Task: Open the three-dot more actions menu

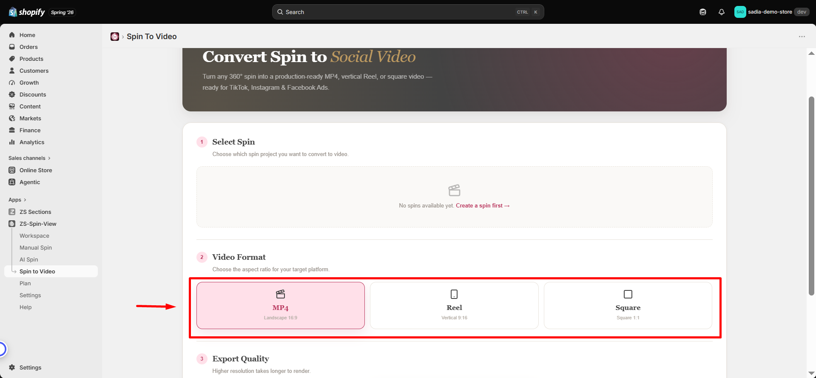Action: click(x=802, y=37)
